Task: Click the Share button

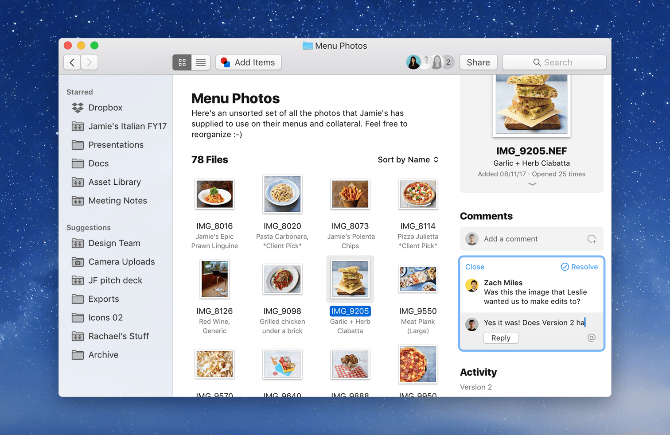Action: [478, 62]
